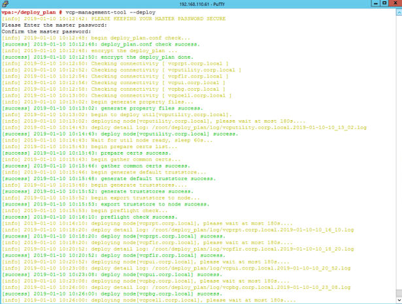Viewport: 402px width, 304px height.
Task: Click the vertical scrollbar track
Action: coord(399,157)
